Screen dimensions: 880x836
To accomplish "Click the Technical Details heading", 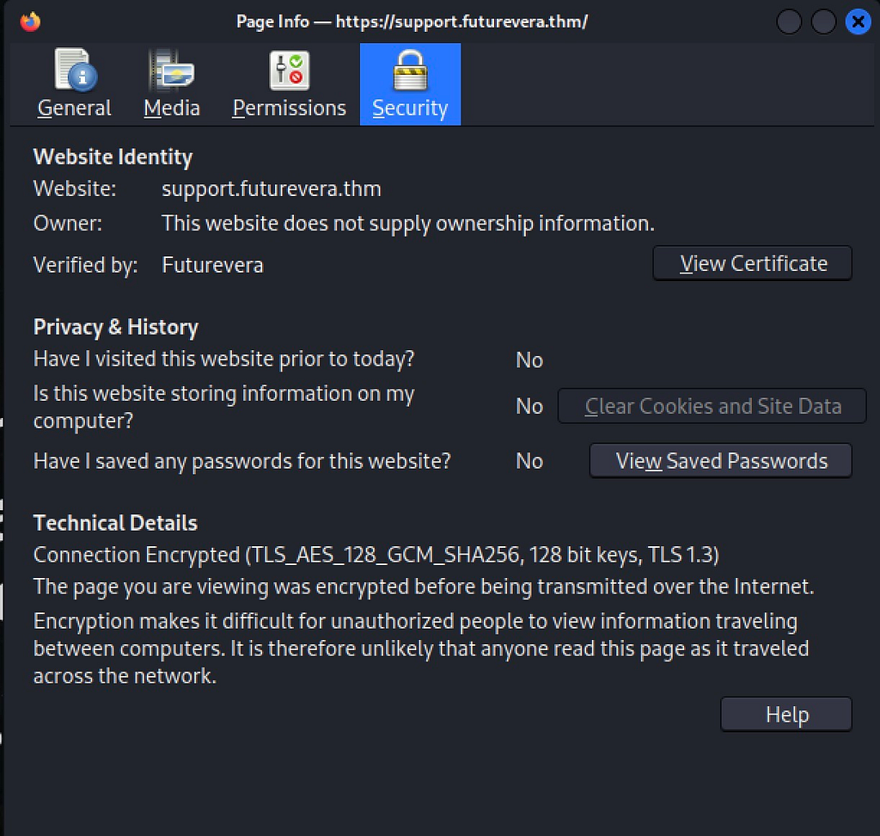I will click(x=116, y=523).
